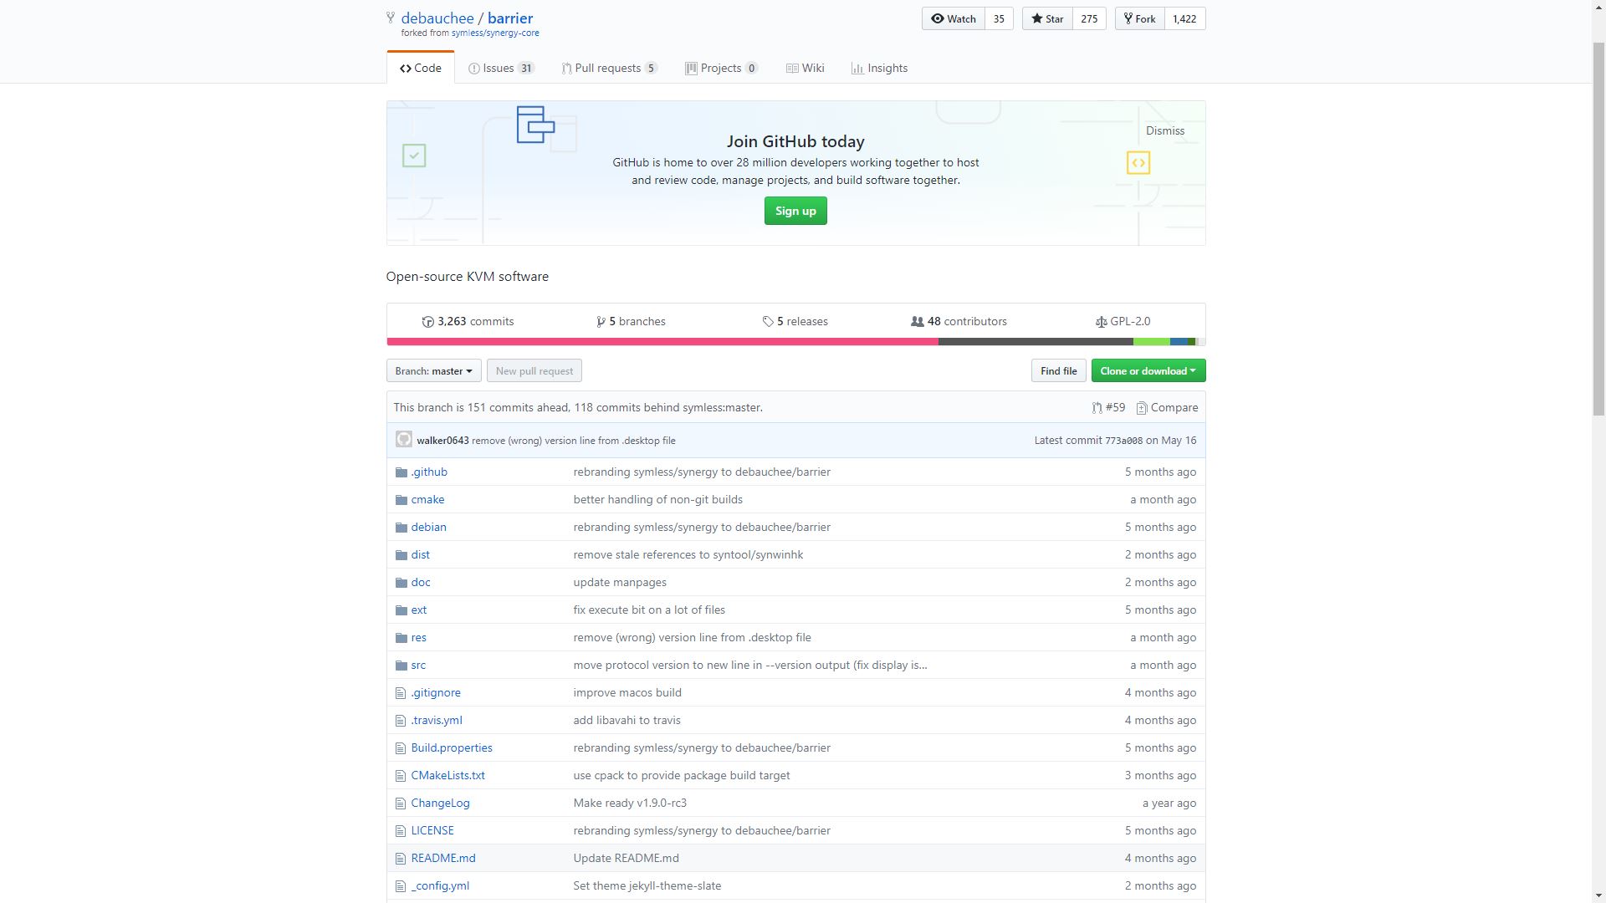Expand the Clone or download menu

point(1148,371)
